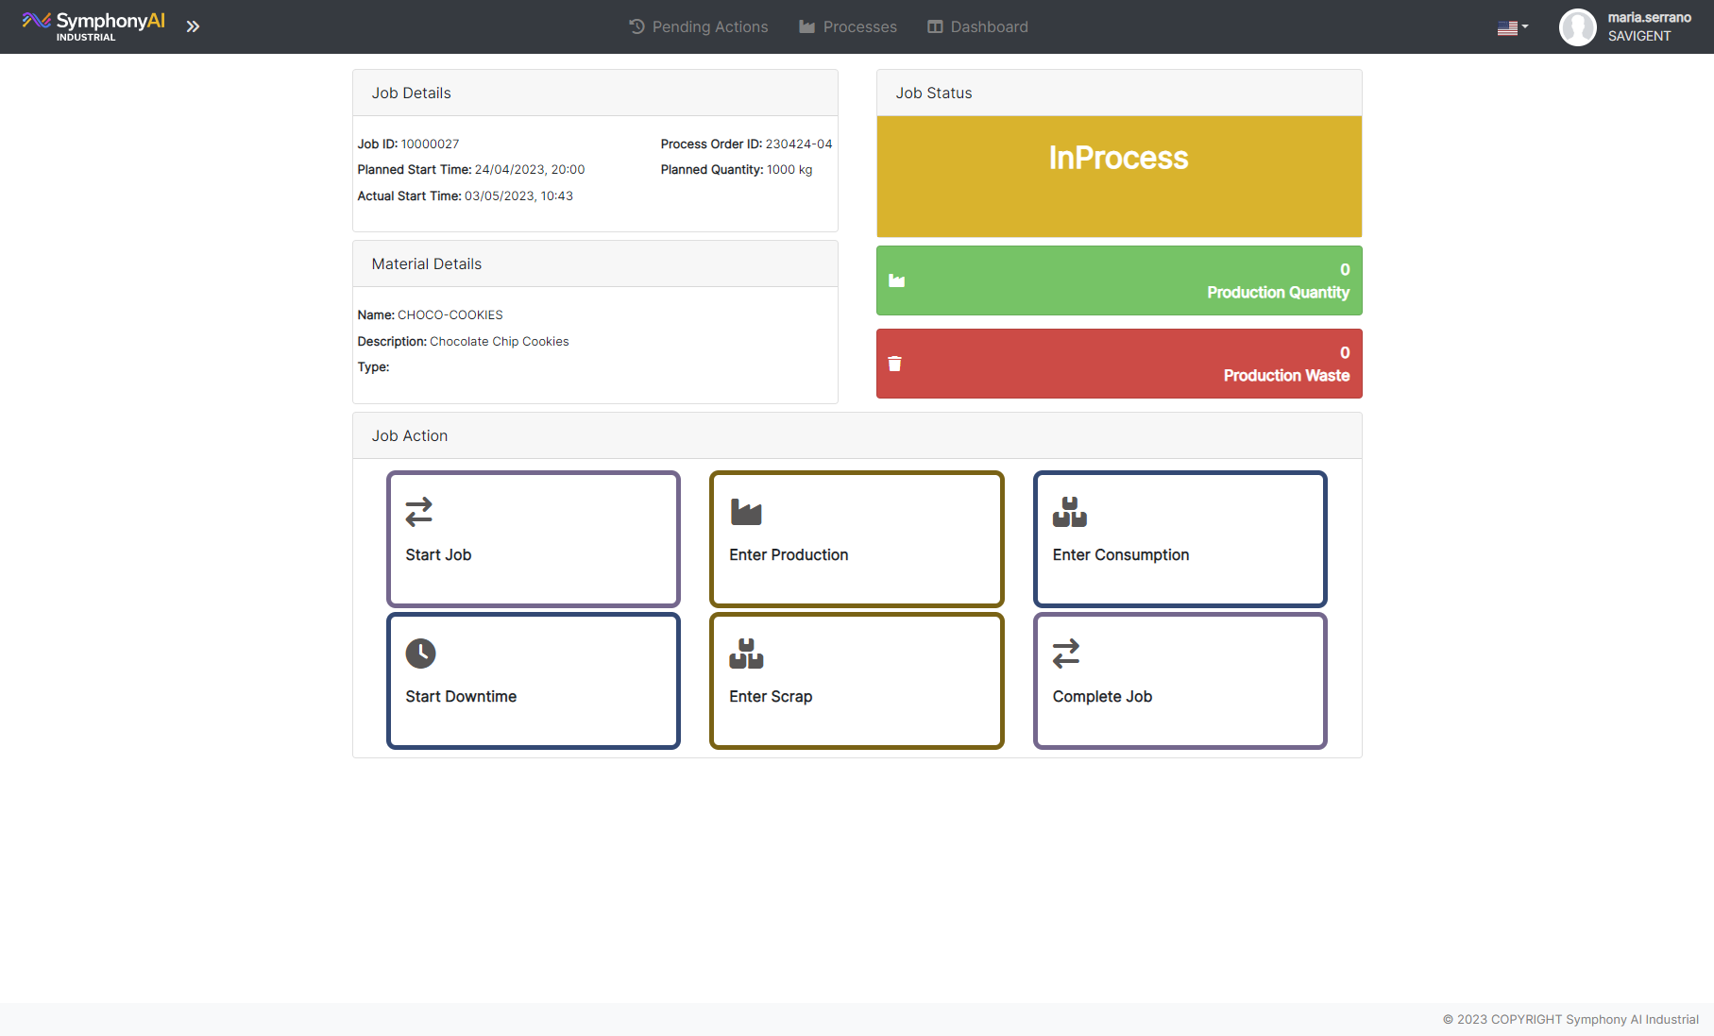1714x1036 pixels.
Task: Click the boxes icon on Enter Scrap tile
Action: pyautogui.click(x=745, y=653)
